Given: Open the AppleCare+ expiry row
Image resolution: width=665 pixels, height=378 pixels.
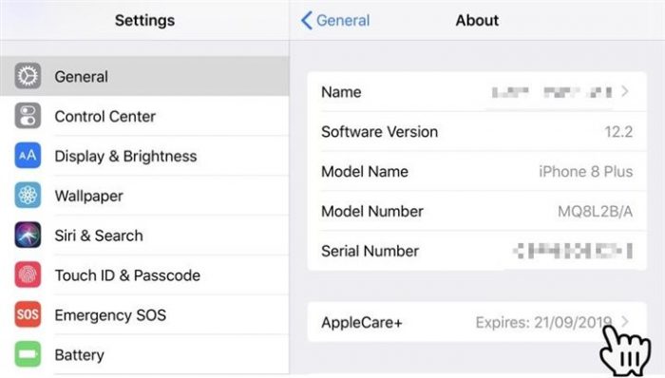Looking at the screenshot, I should coord(477,322).
